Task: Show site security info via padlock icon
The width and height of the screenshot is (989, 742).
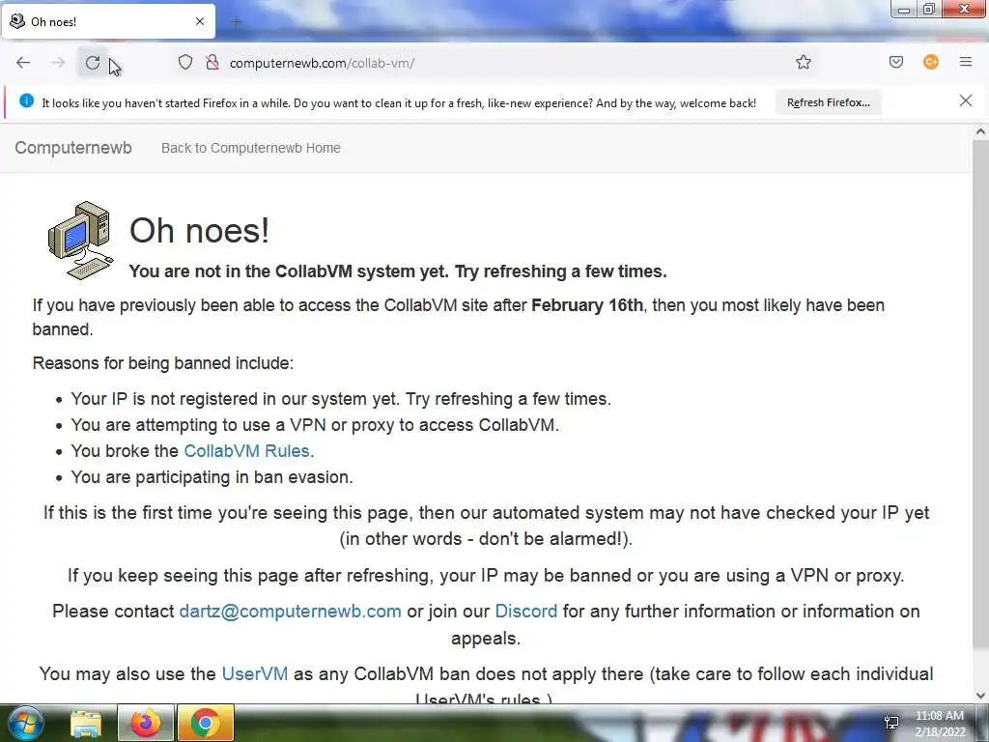Action: click(212, 63)
